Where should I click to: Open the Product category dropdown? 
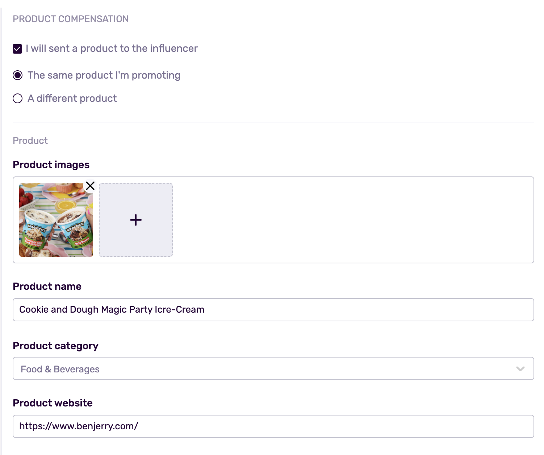point(273,368)
